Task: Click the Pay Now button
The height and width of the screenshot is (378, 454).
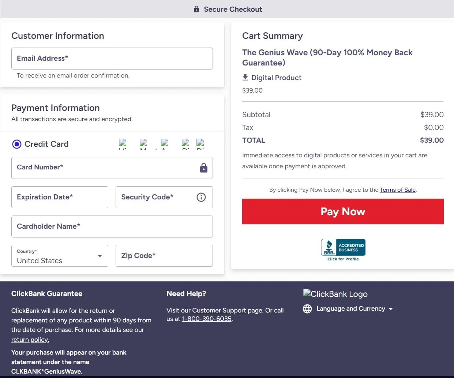Action: pyautogui.click(x=342, y=211)
